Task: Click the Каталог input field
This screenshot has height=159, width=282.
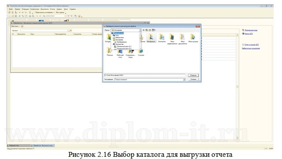Action: (44, 30)
